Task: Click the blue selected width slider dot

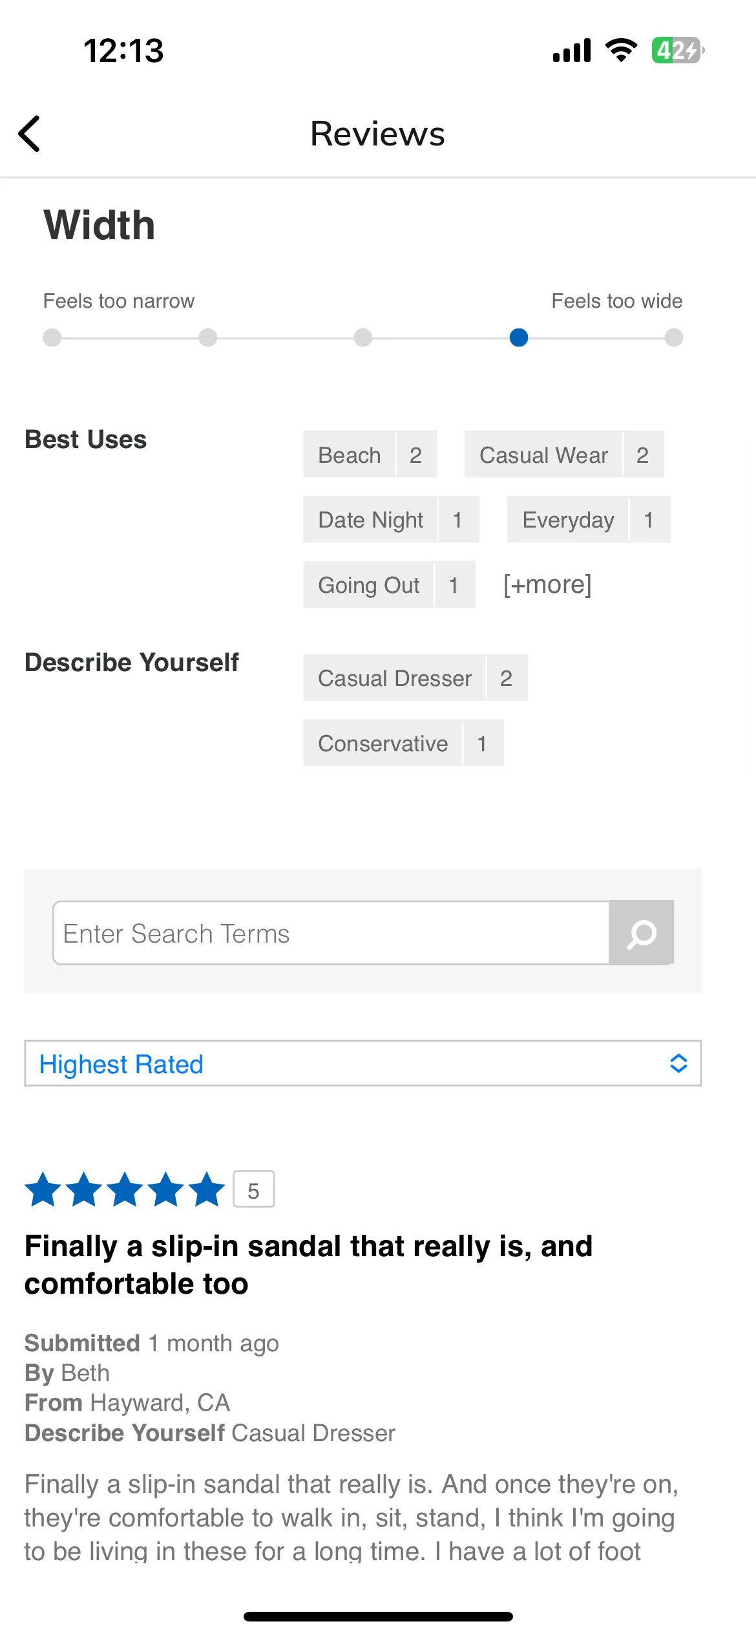Action: 519,337
